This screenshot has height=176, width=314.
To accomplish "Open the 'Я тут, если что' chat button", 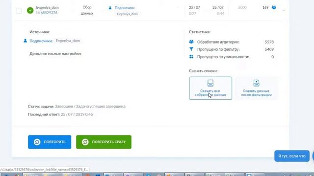I will [x=292, y=156].
